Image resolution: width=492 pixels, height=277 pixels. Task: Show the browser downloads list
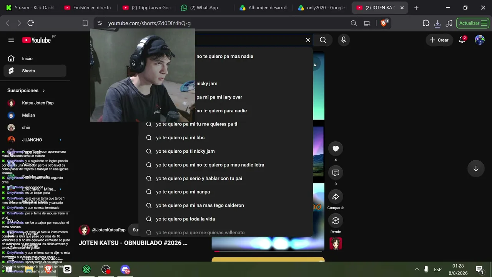click(x=437, y=23)
